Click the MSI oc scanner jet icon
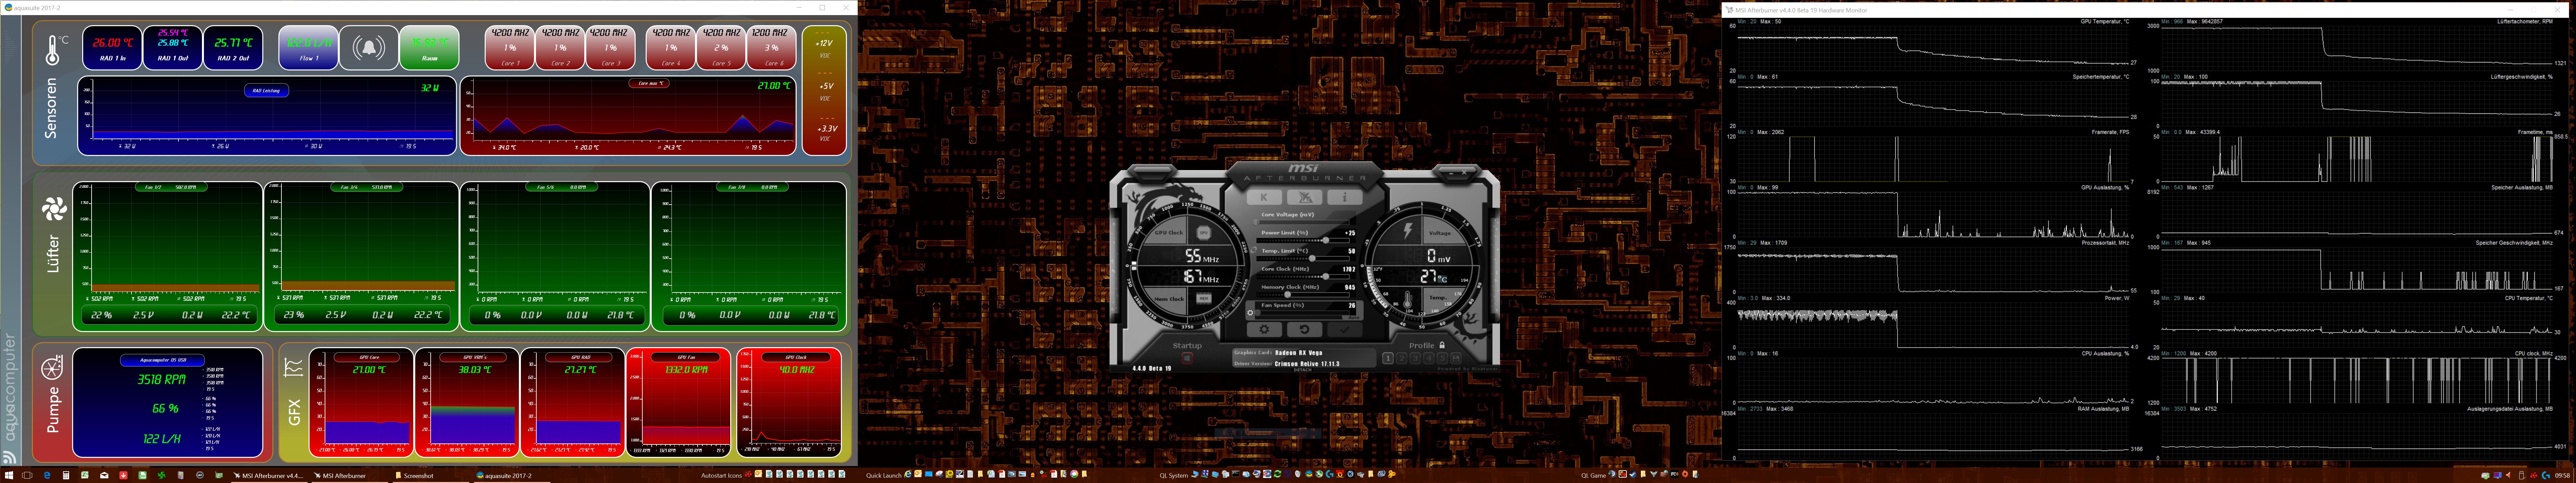 click(x=1305, y=197)
